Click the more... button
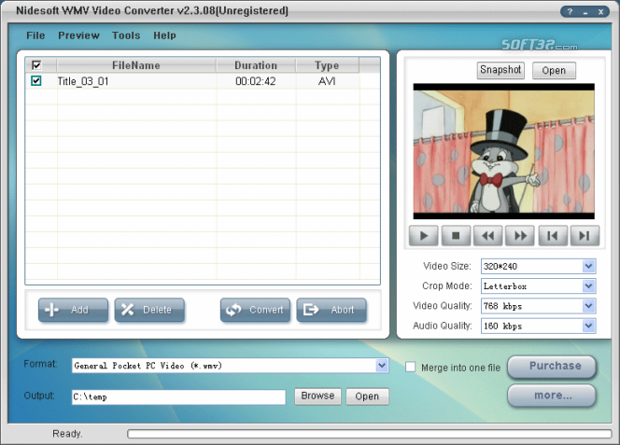The height and width of the screenshot is (445, 620). click(x=552, y=396)
